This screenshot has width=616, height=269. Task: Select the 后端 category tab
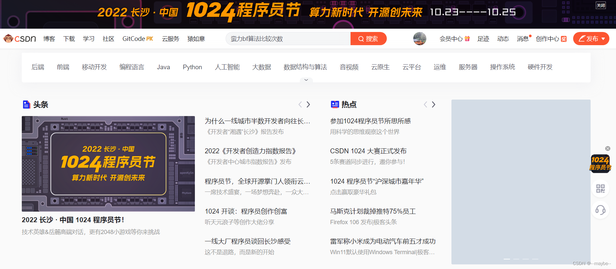[38, 67]
